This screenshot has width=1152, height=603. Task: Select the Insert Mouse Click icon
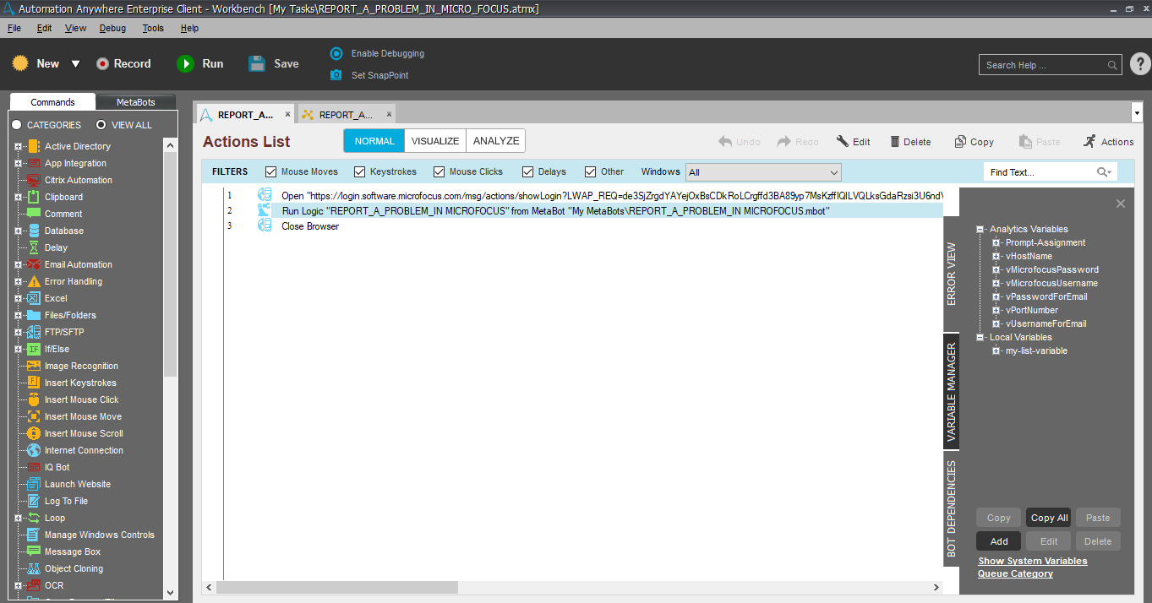[34, 399]
